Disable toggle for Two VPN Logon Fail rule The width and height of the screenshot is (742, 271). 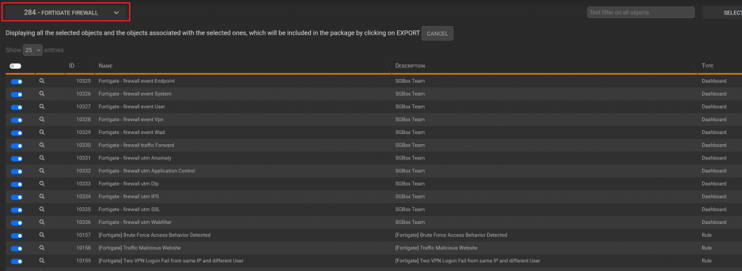tap(17, 261)
